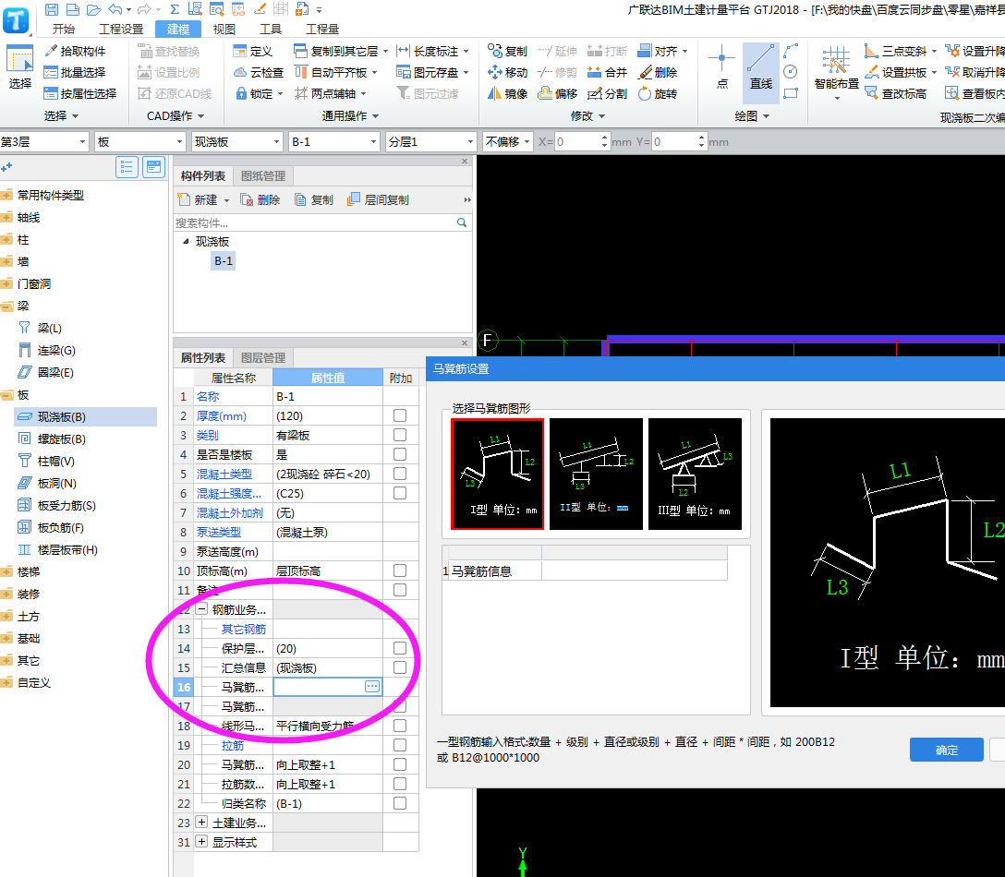Open the B-1 component dropdown

click(334, 141)
